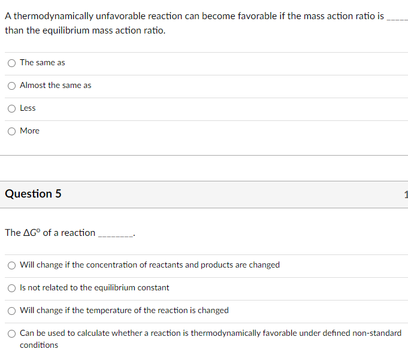The height and width of the screenshot is (355, 408).
Task: Pick radio for 'Can be used to calculate' option
Action: point(11,333)
